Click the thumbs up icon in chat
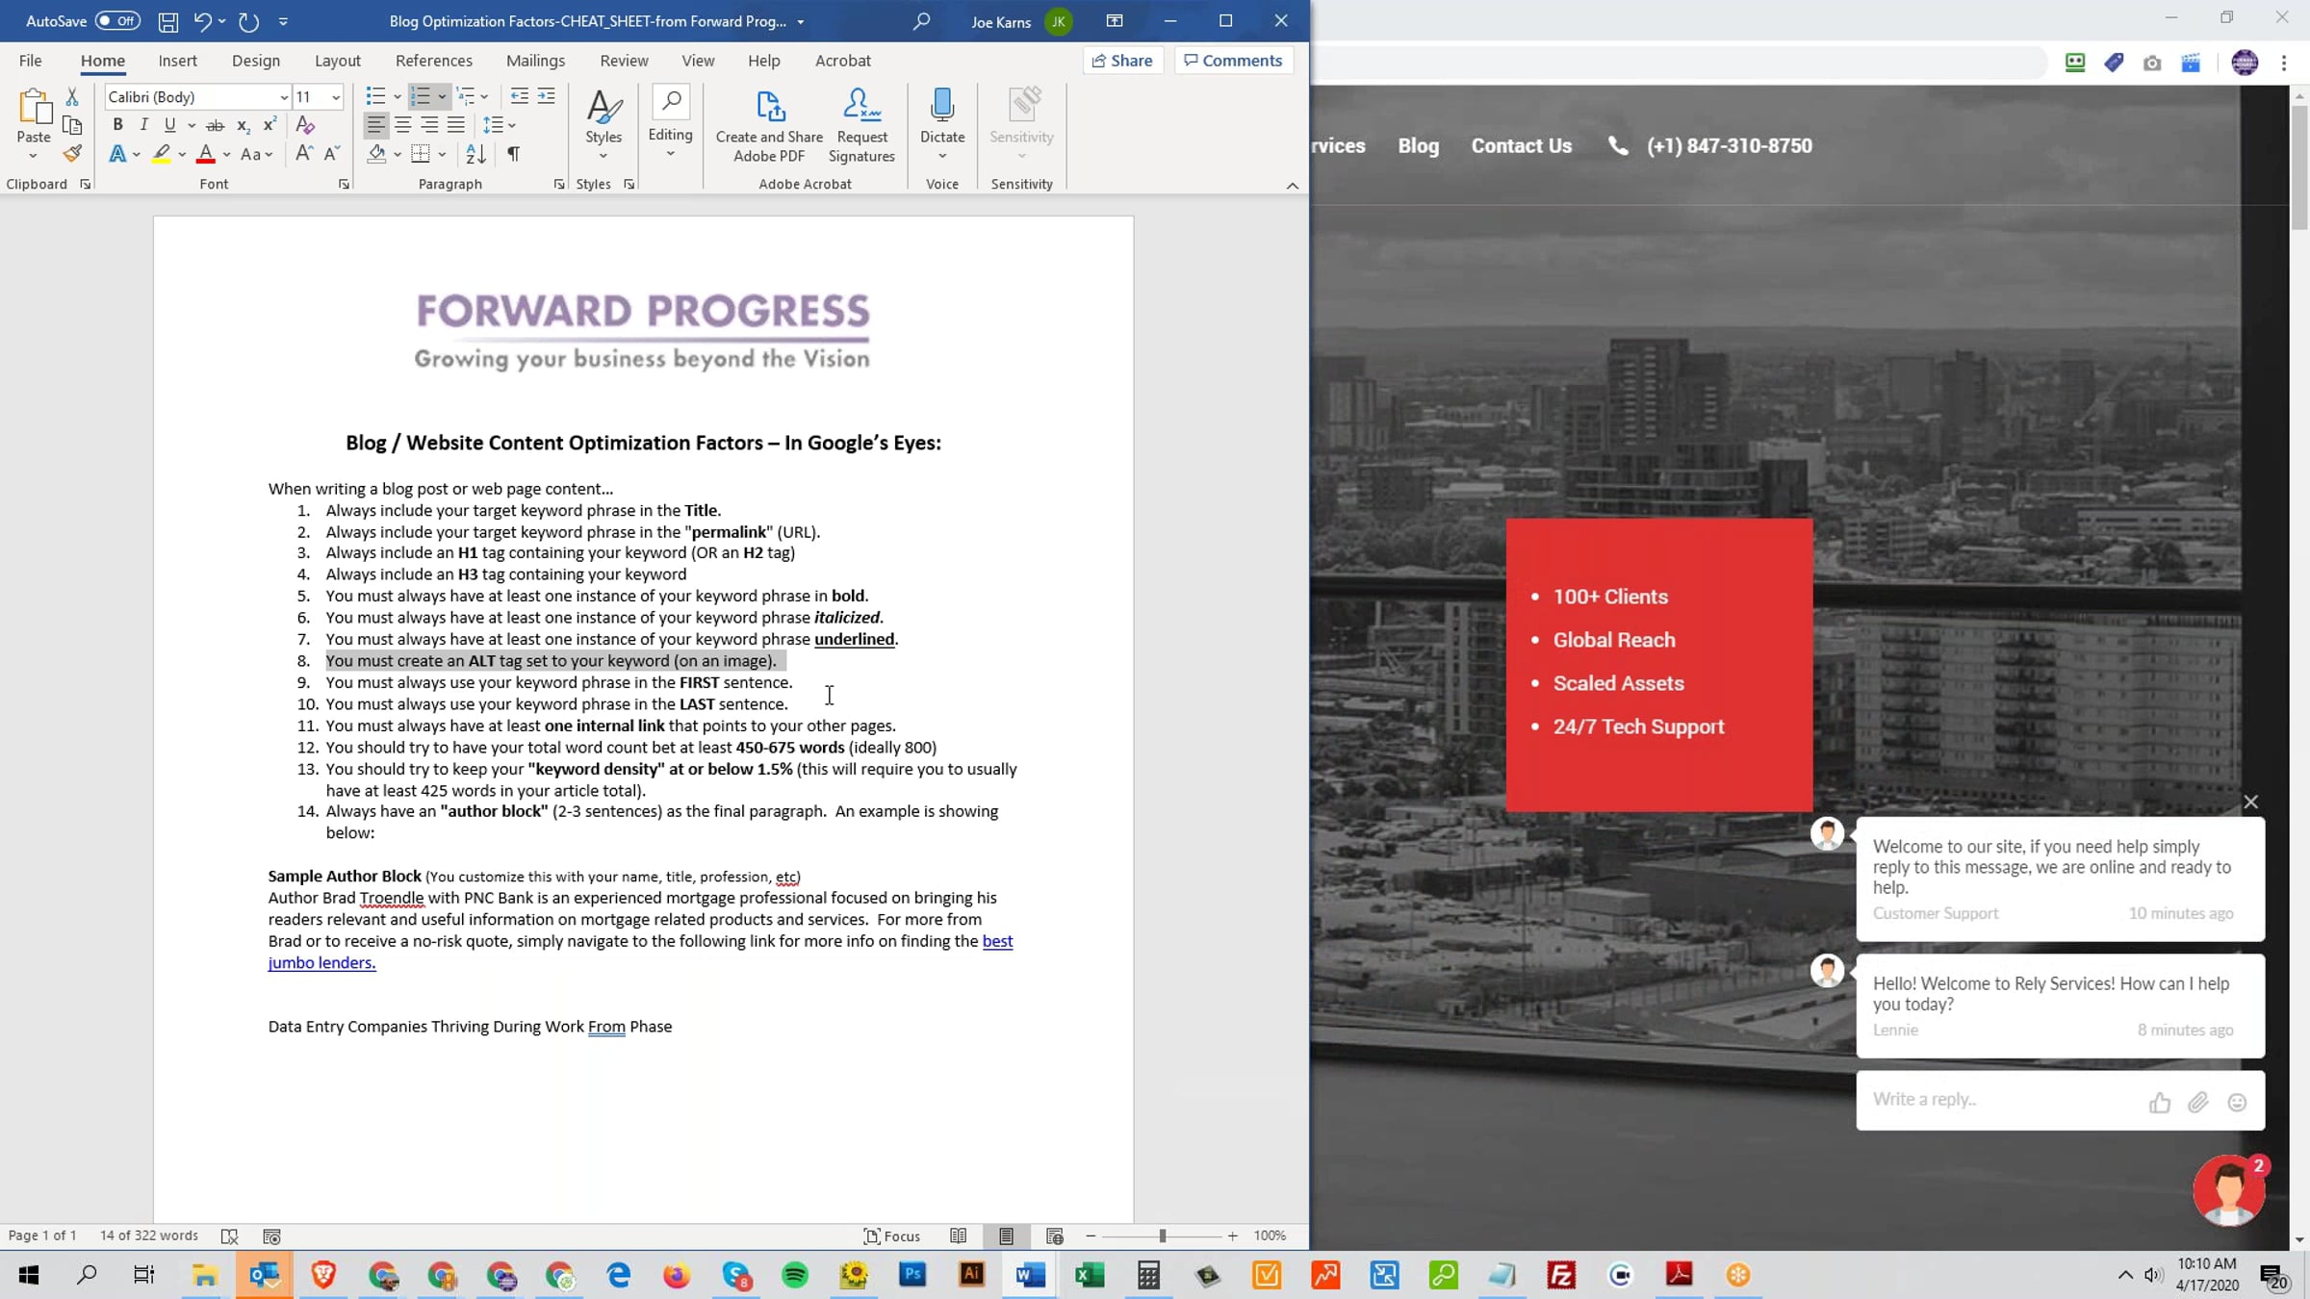 click(2159, 1103)
